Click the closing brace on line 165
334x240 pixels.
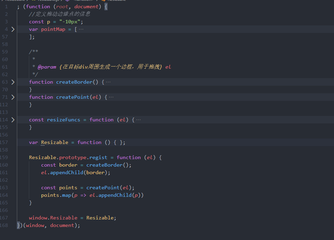point(31,203)
